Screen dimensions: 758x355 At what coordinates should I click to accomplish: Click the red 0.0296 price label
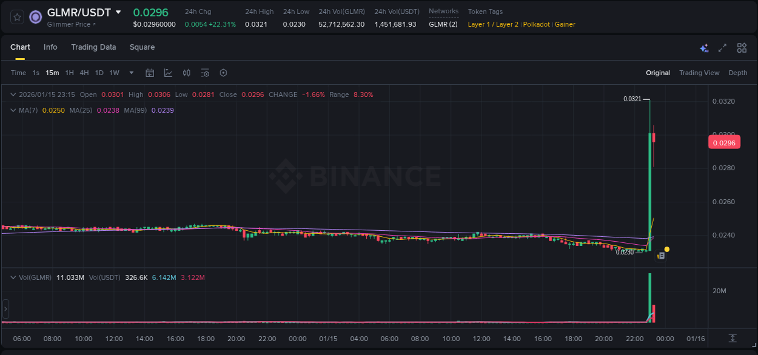[x=724, y=142]
